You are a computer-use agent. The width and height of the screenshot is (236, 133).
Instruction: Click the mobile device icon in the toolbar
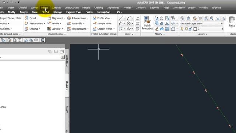click(x=43, y=40)
